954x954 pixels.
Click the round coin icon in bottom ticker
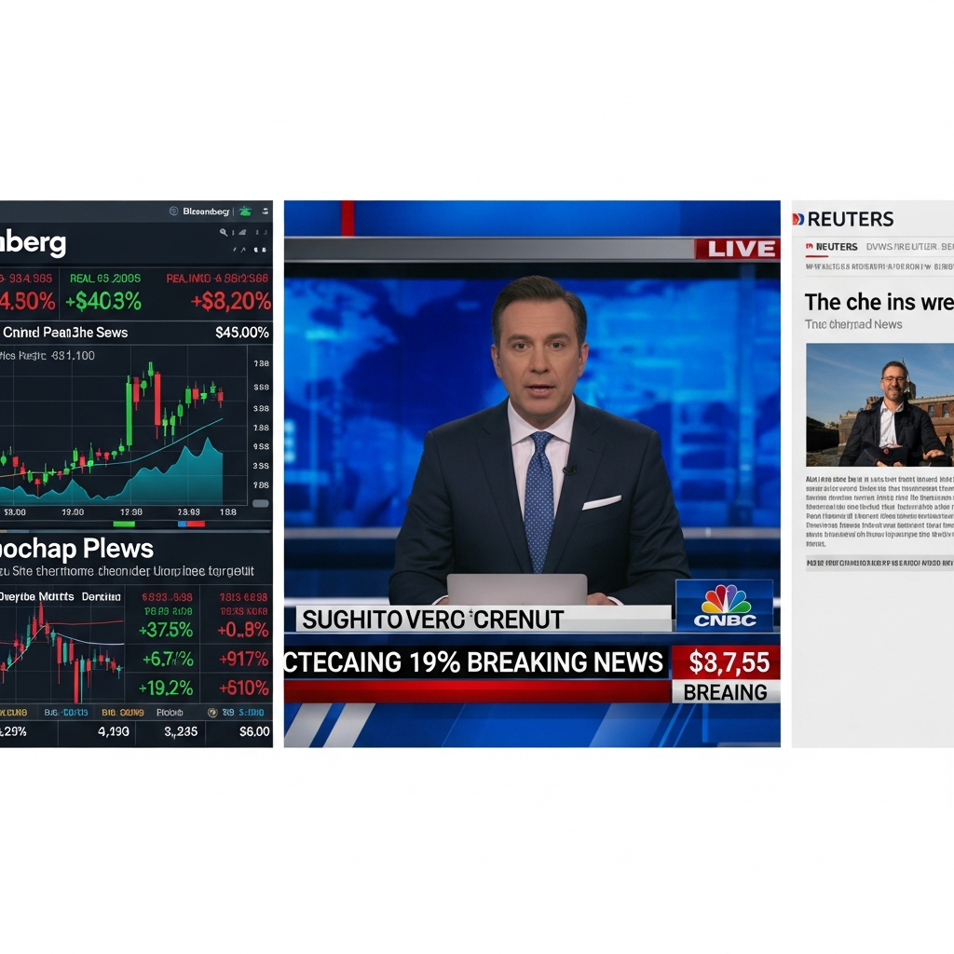(212, 713)
